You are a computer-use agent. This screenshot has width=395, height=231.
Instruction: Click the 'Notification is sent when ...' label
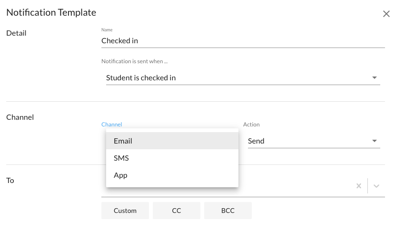tap(135, 61)
